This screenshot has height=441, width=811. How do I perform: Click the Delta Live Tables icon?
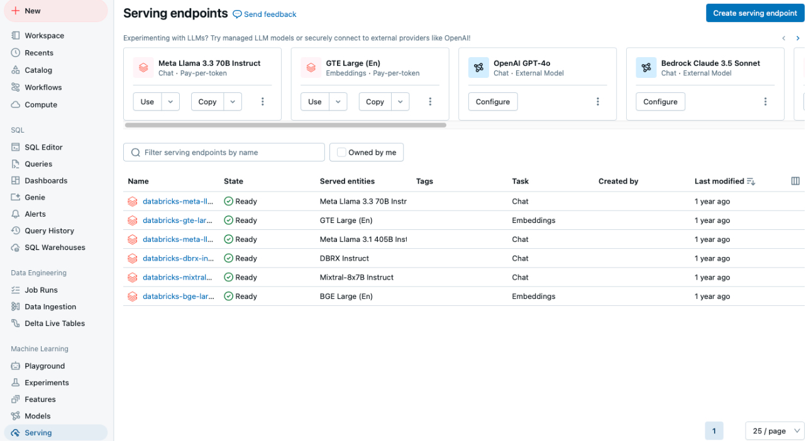point(16,324)
